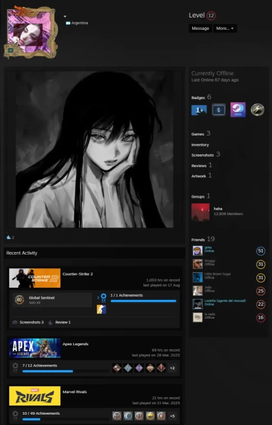Click the Steam 2022 replay badge
This screenshot has height=425, width=272.
tap(238, 109)
